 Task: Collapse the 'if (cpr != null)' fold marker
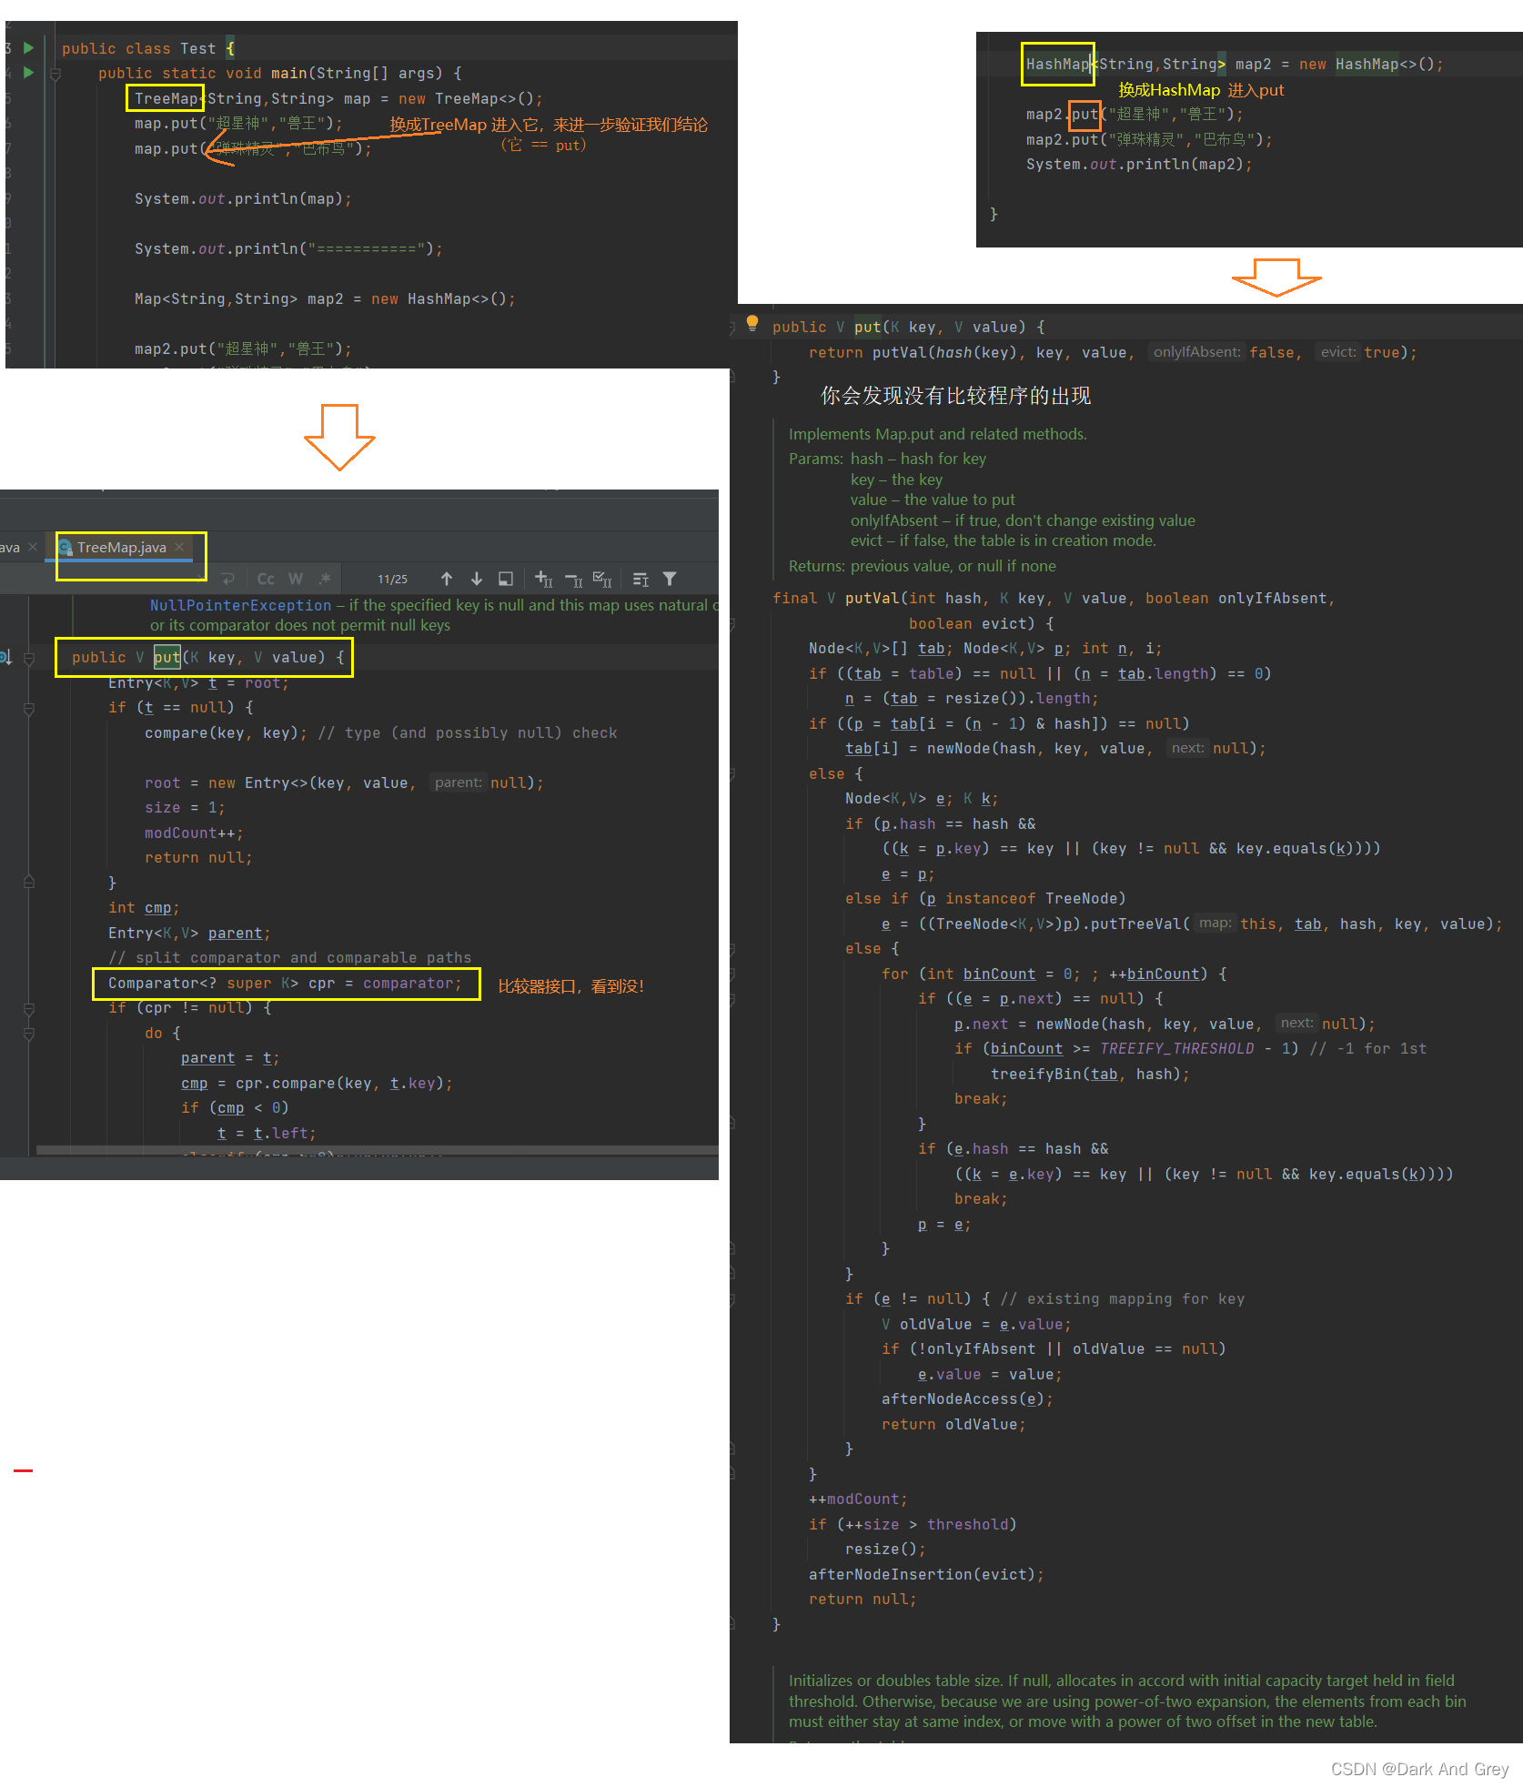[x=29, y=1008]
